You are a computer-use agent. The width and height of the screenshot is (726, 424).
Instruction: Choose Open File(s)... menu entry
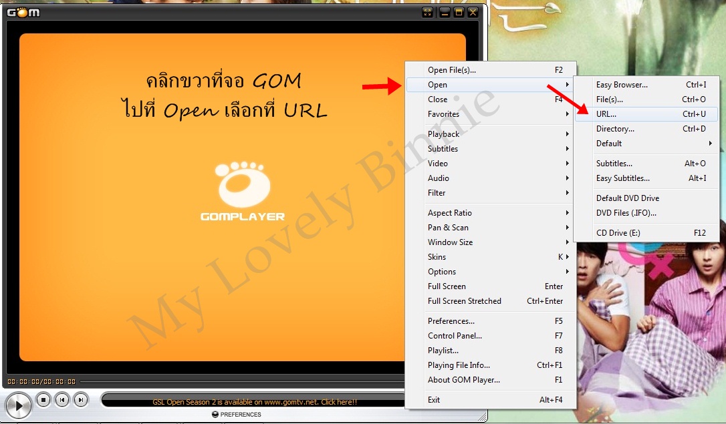tap(491, 70)
